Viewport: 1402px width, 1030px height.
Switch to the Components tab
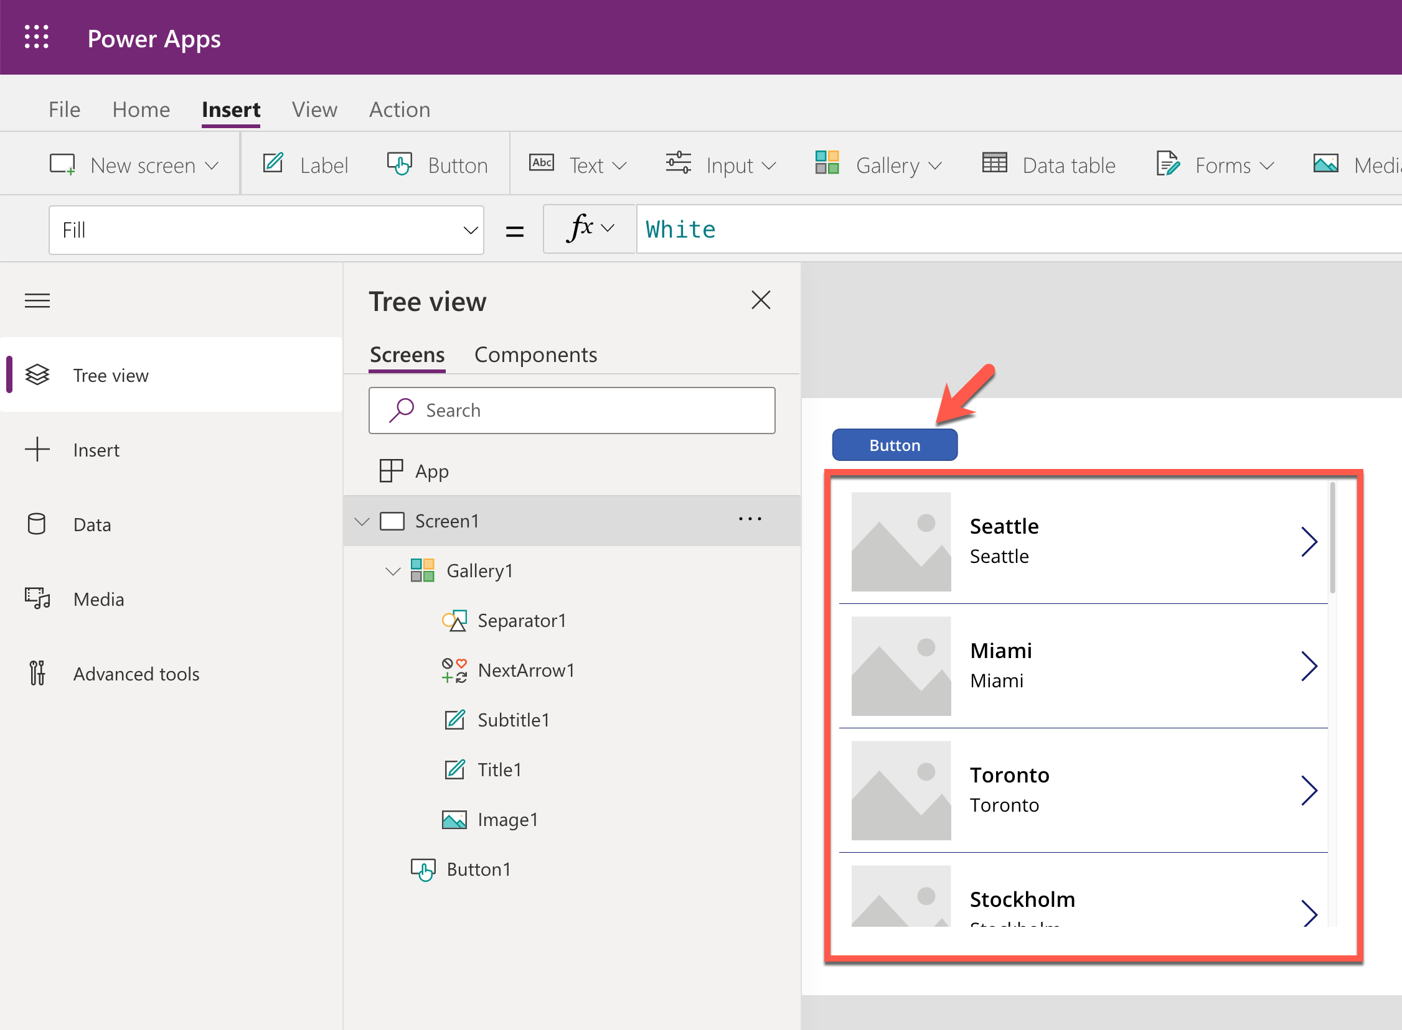535,355
